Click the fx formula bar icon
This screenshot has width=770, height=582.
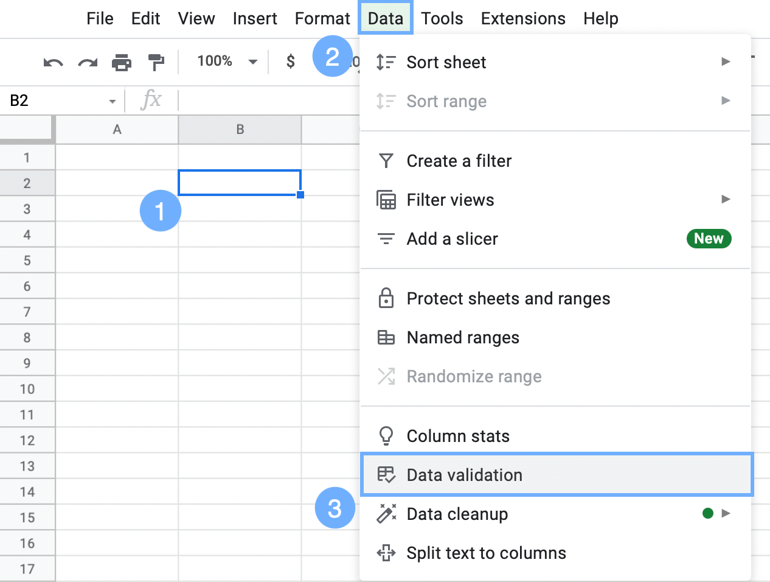(151, 100)
